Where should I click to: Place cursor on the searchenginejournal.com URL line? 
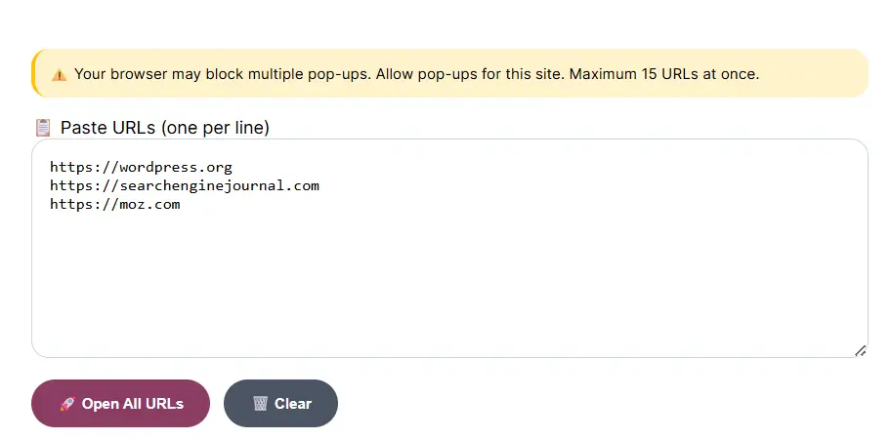185,185
